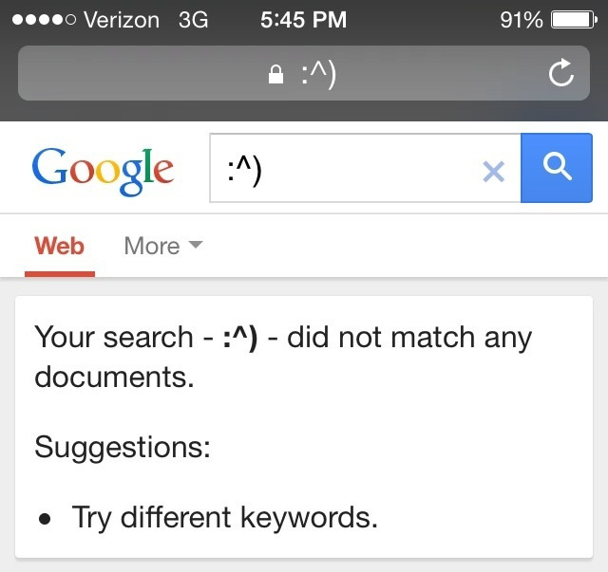Viewport: 608px width, 572px height.
Task: Tap the 5:45 PM clock
Action: [x=303, y=19]
